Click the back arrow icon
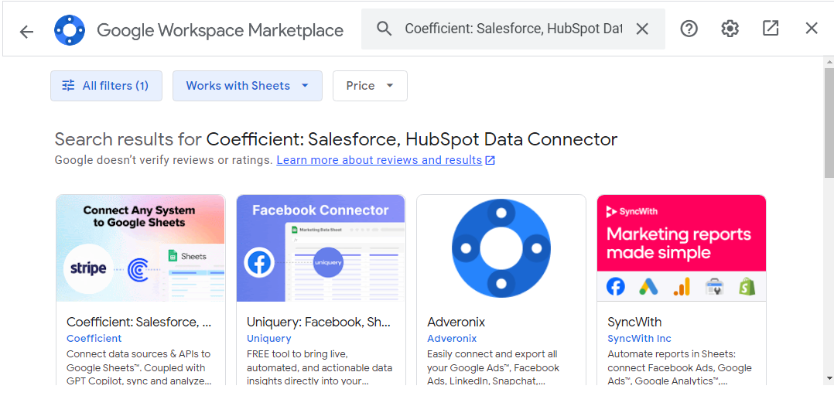The width and height of the screenshot is (834, 396). (27, 31)
